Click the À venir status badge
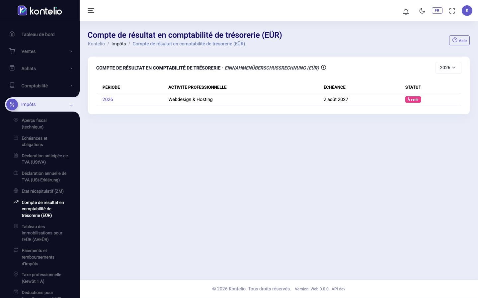The width and height of the screenshot is (478, 298). pyautogui.click(x=413, y=99)
